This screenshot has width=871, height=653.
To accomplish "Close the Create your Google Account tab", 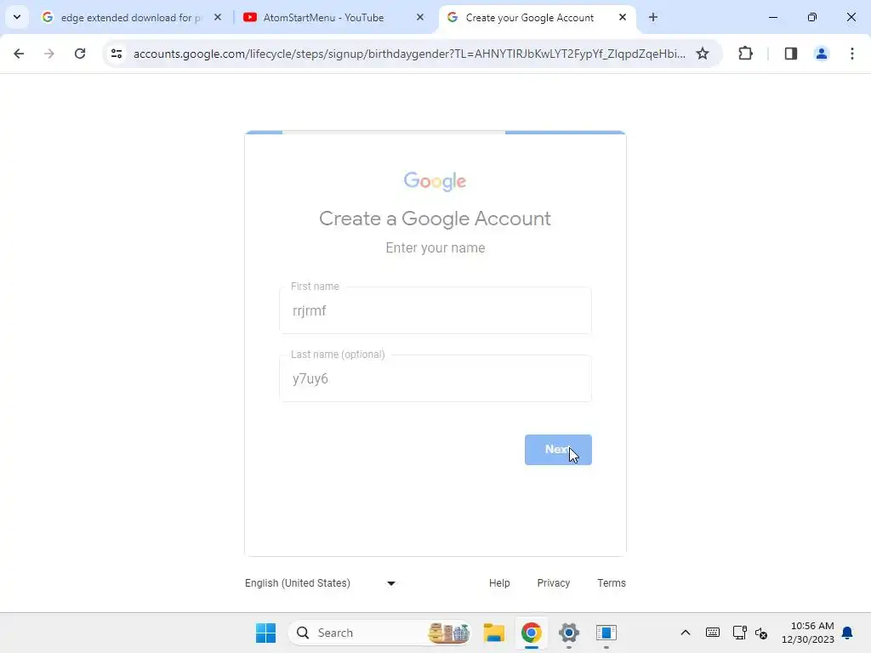I will coord(623,18).
